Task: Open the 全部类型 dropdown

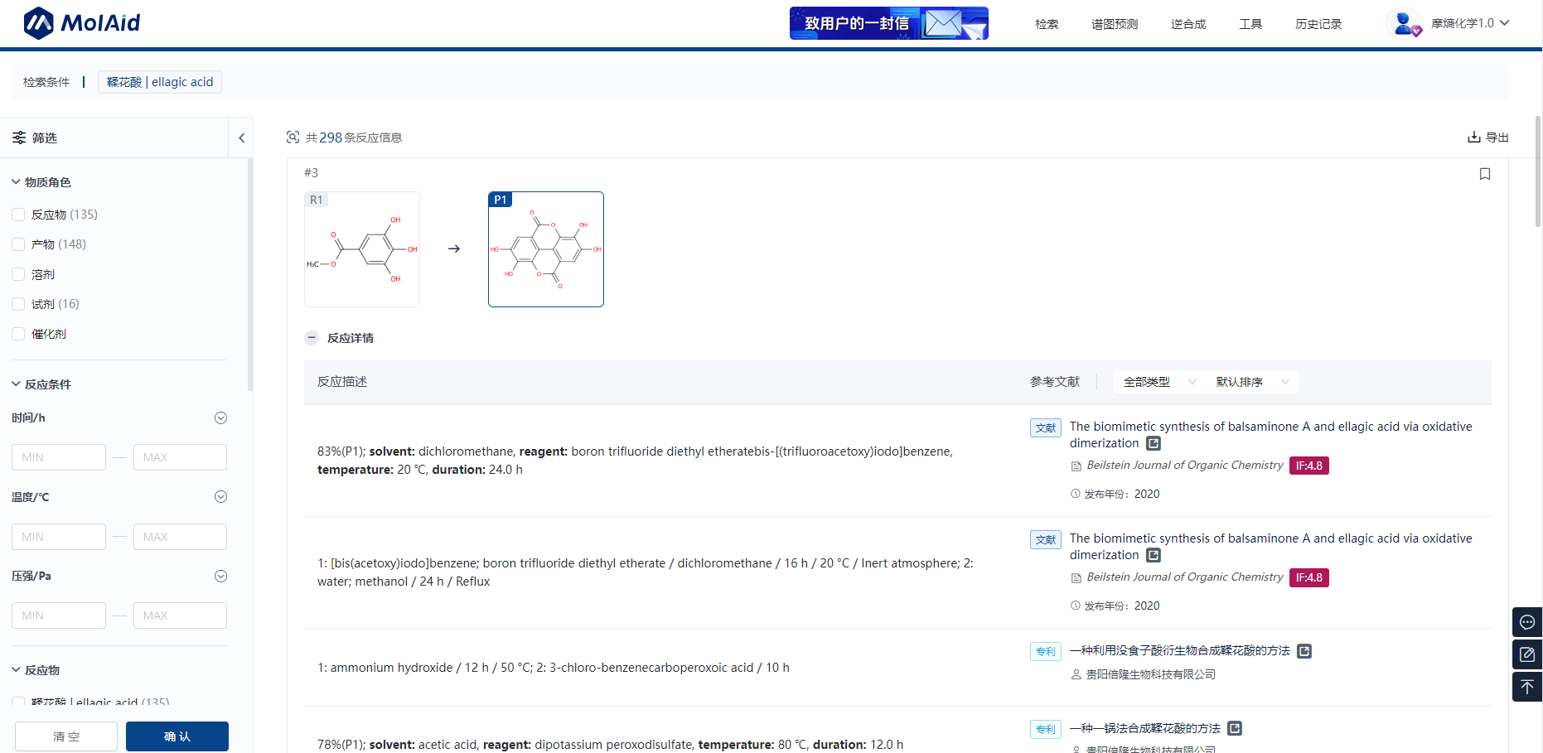Action: (1158, 382)
